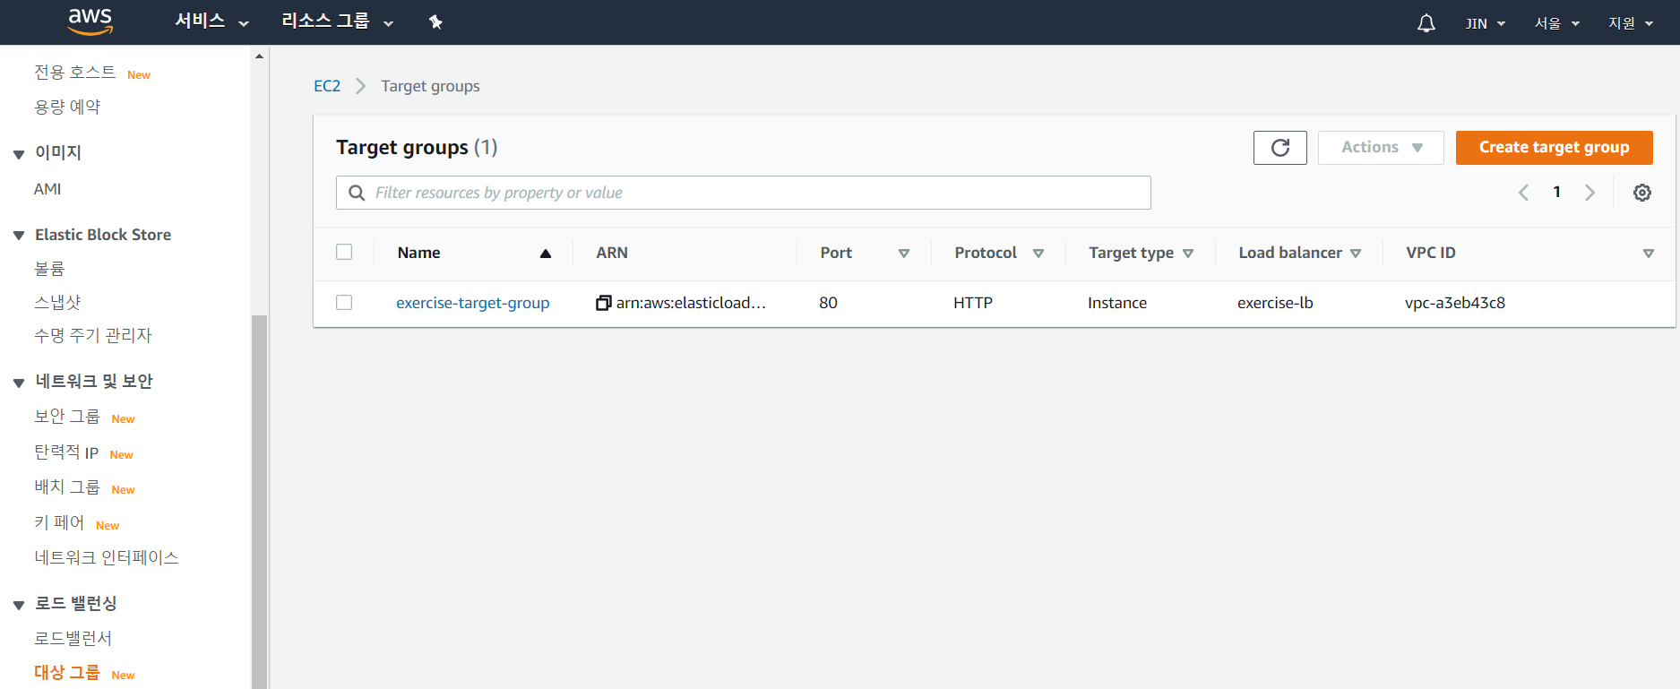Refresh the target groups list

point(1279,148)
